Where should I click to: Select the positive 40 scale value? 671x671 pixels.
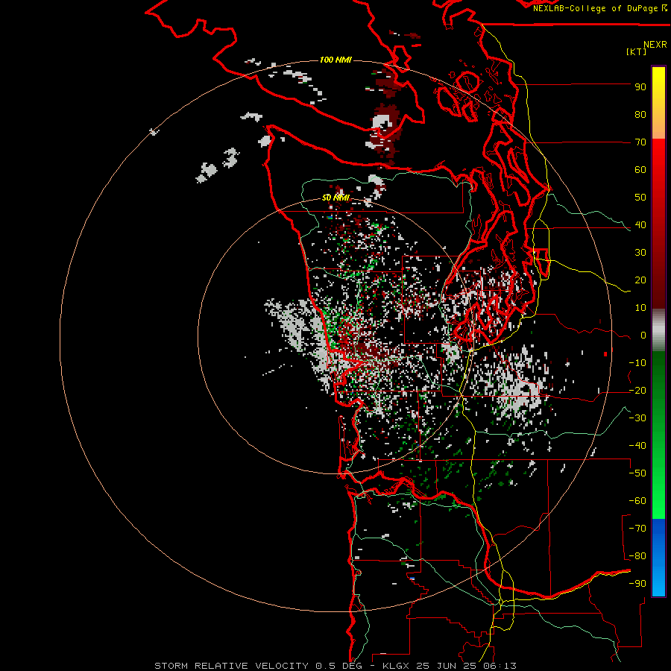tap(640, 225)
